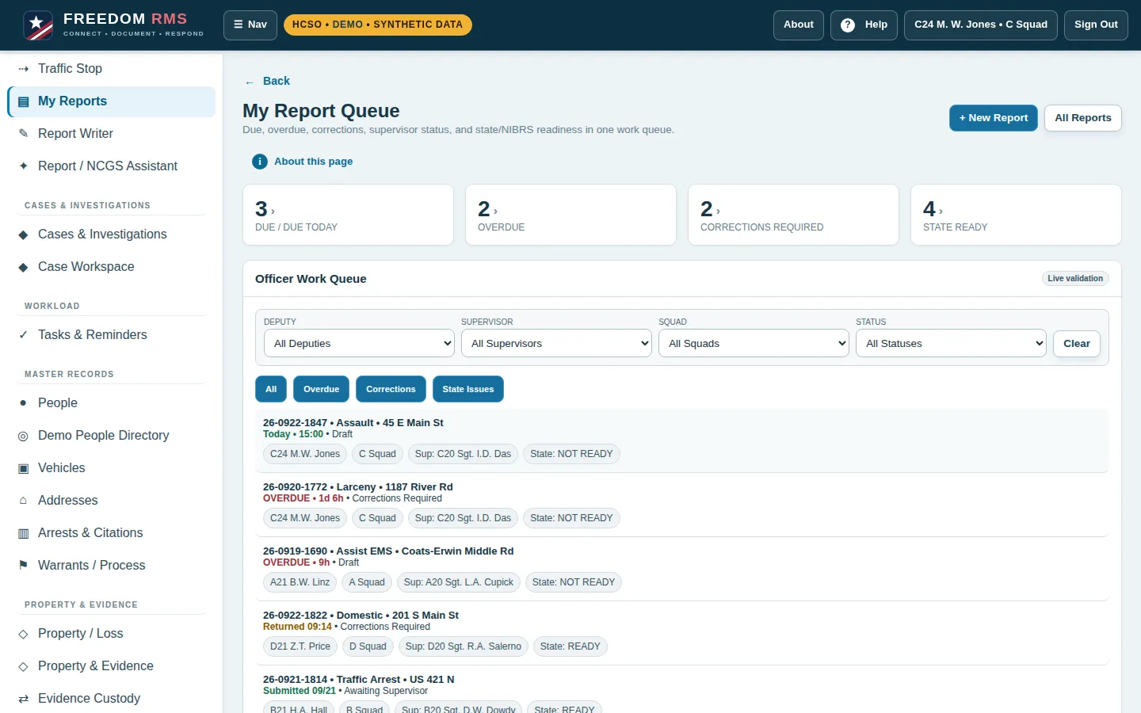Viewport: 1141px width, 713px height.
Task: Click the Freedom RMS star logo
Action: [38, 25]
